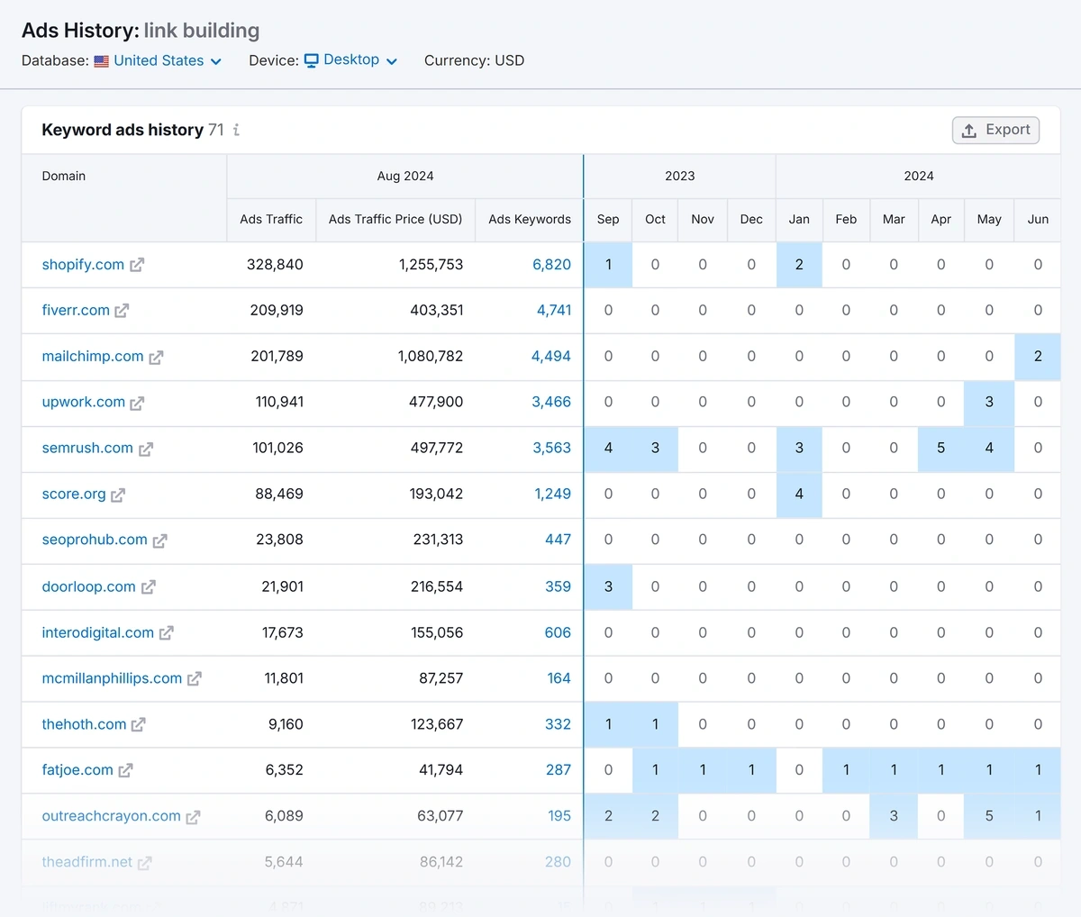Open external link icon beside fatjoe.com
Viewport: 1081px width, 917px height.
tap(126, 771)
